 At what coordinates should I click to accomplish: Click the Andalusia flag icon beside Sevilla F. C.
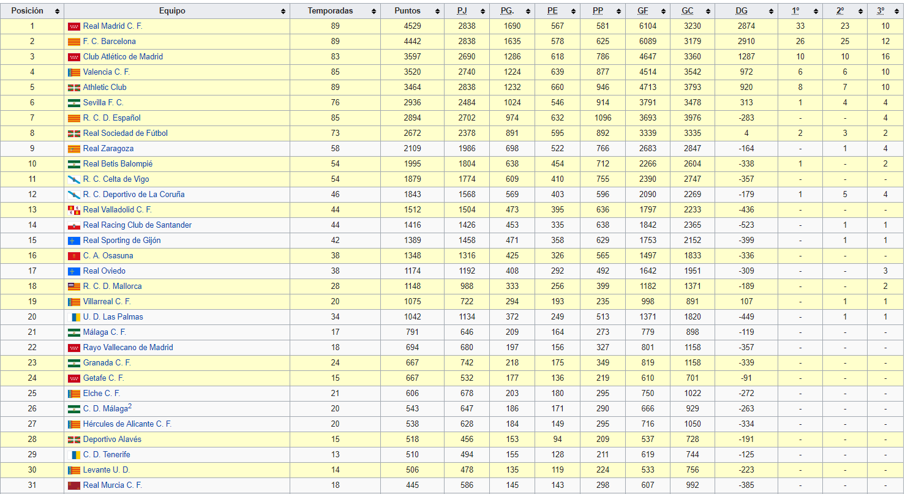[73, 103]
